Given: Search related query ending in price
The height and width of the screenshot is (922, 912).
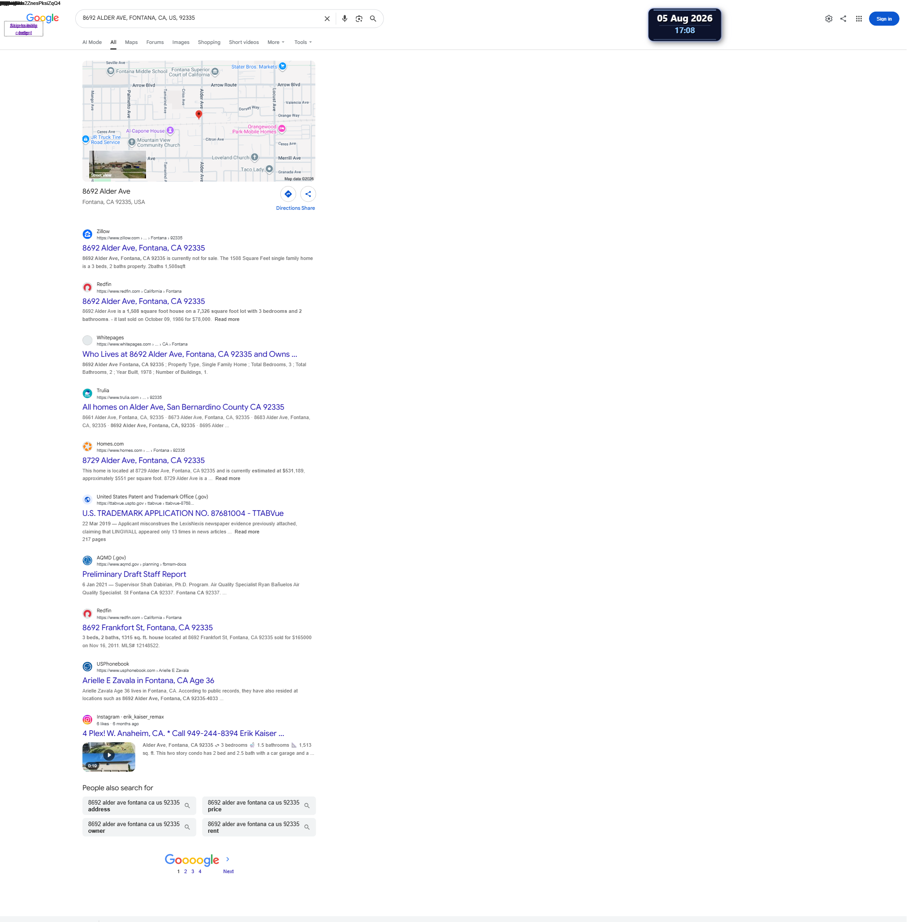Looking at the screenshot, I should (x=259, y=805).
